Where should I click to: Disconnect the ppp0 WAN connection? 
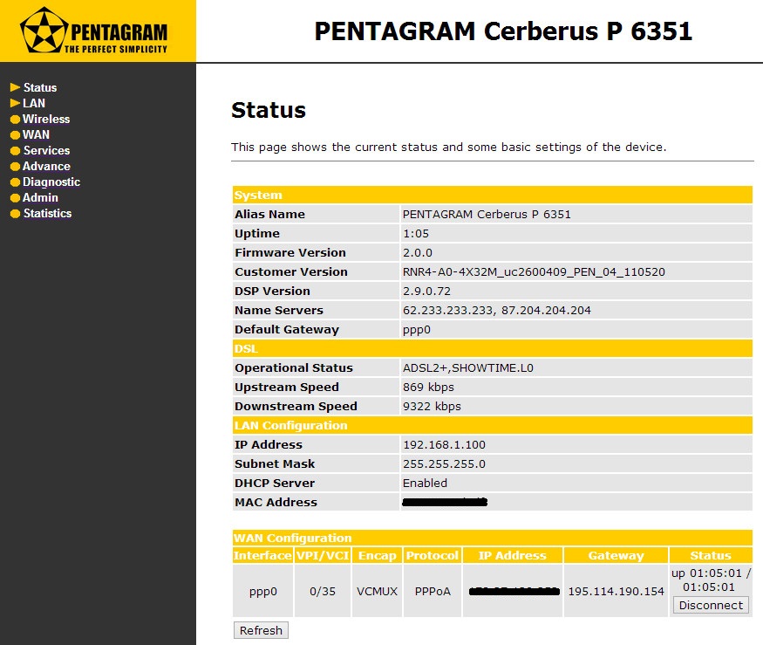coord(711,605)
